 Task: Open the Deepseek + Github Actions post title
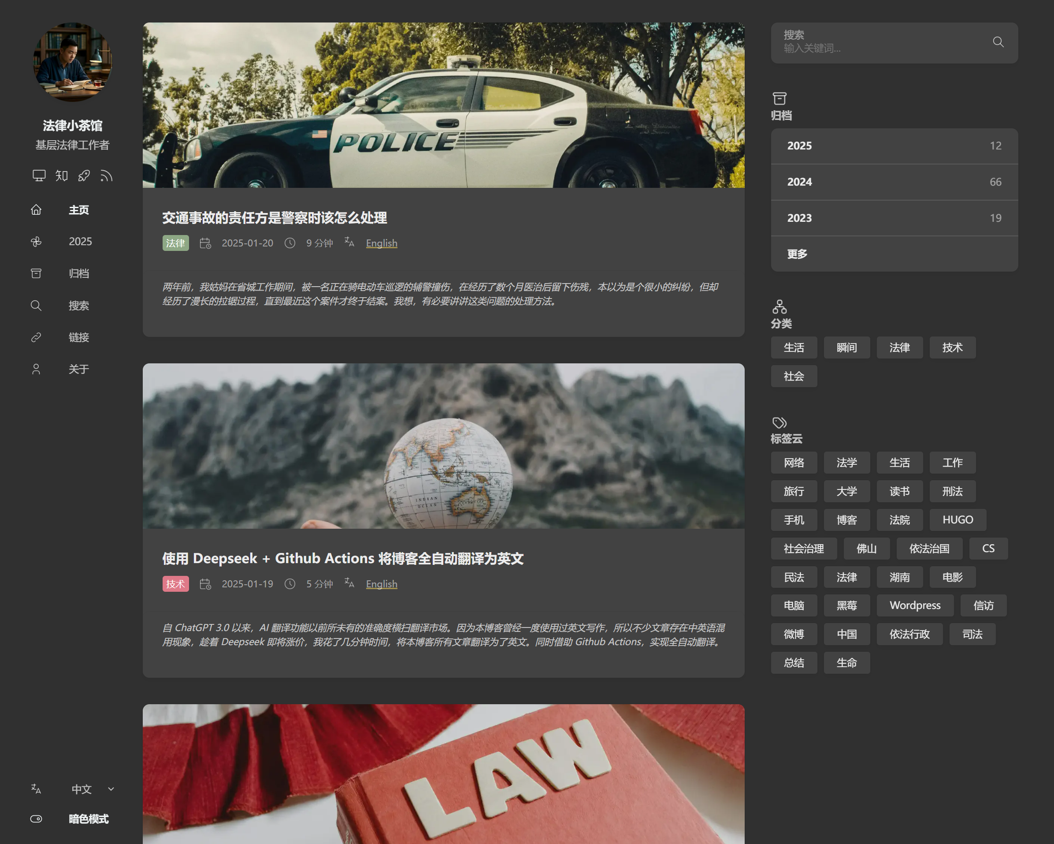[343, 559]
